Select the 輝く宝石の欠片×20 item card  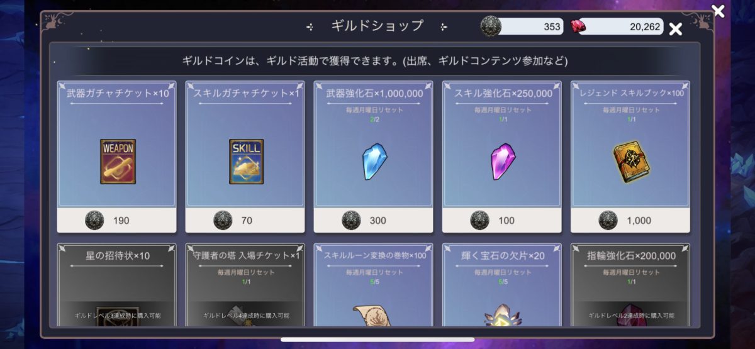tap(501, 285)
